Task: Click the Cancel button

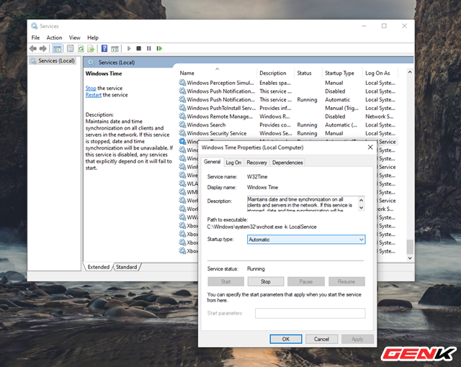Action: [x=322, y=339]
